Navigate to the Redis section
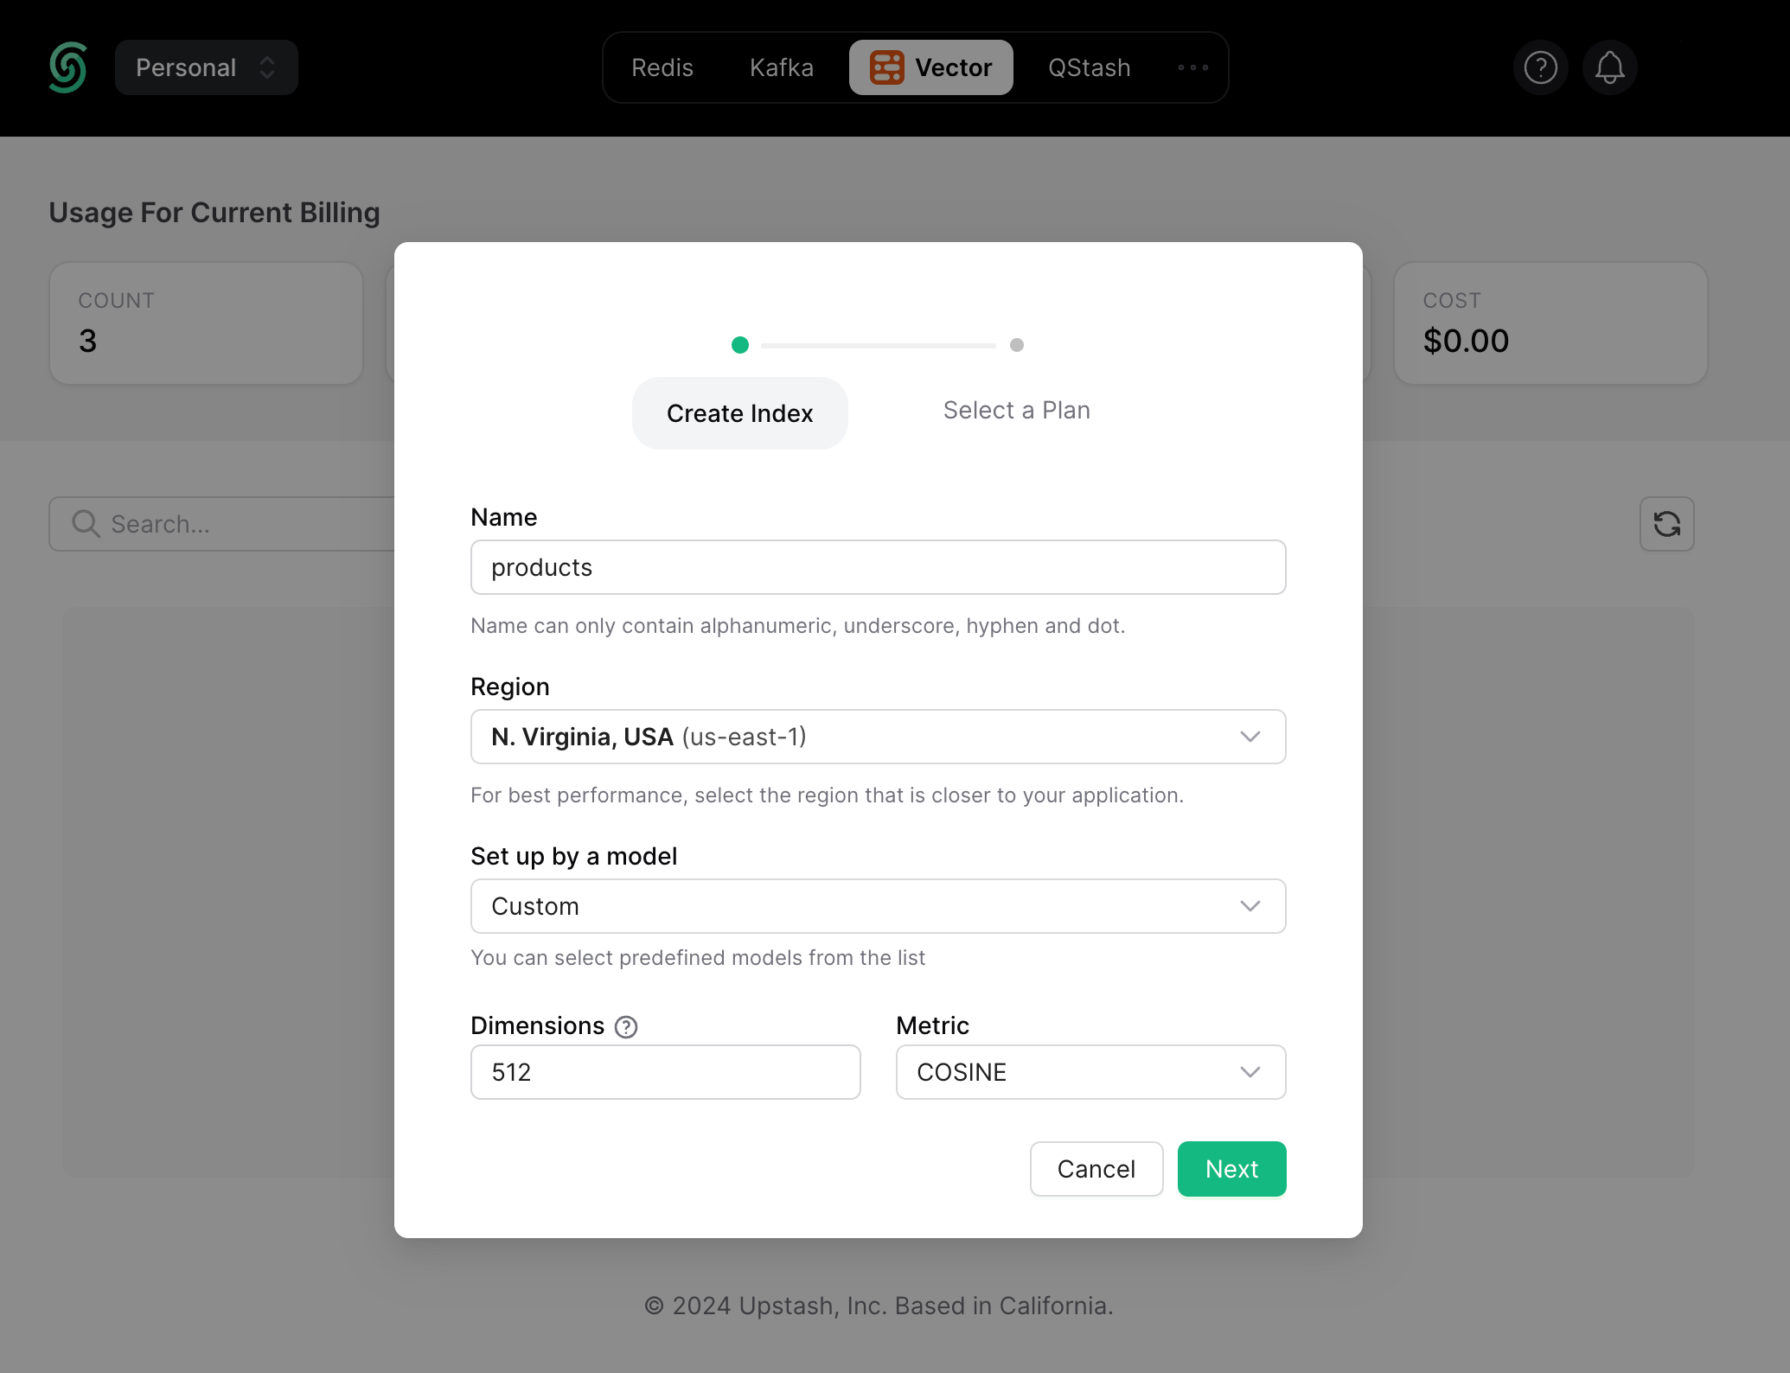 [662, 67]
